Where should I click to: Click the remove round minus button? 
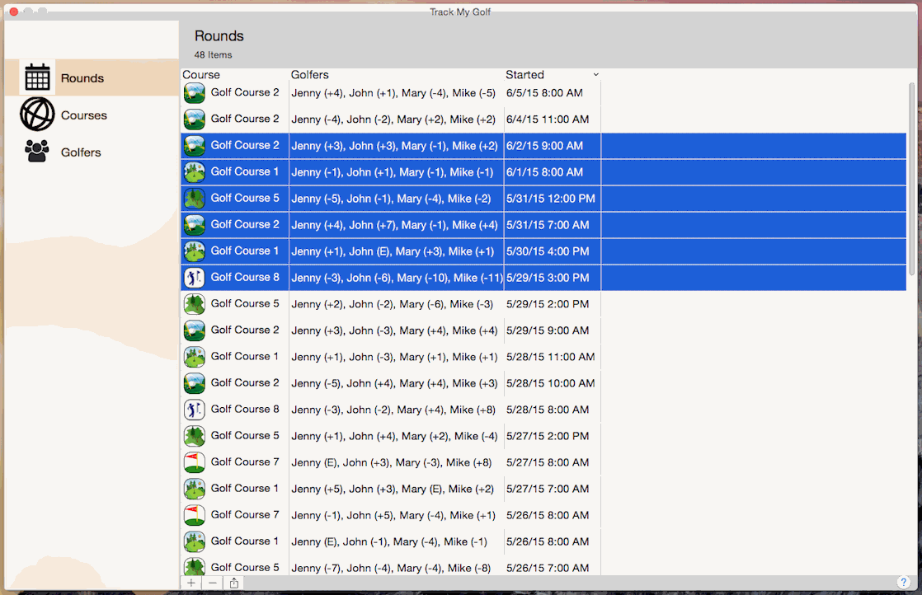[213, 583]
